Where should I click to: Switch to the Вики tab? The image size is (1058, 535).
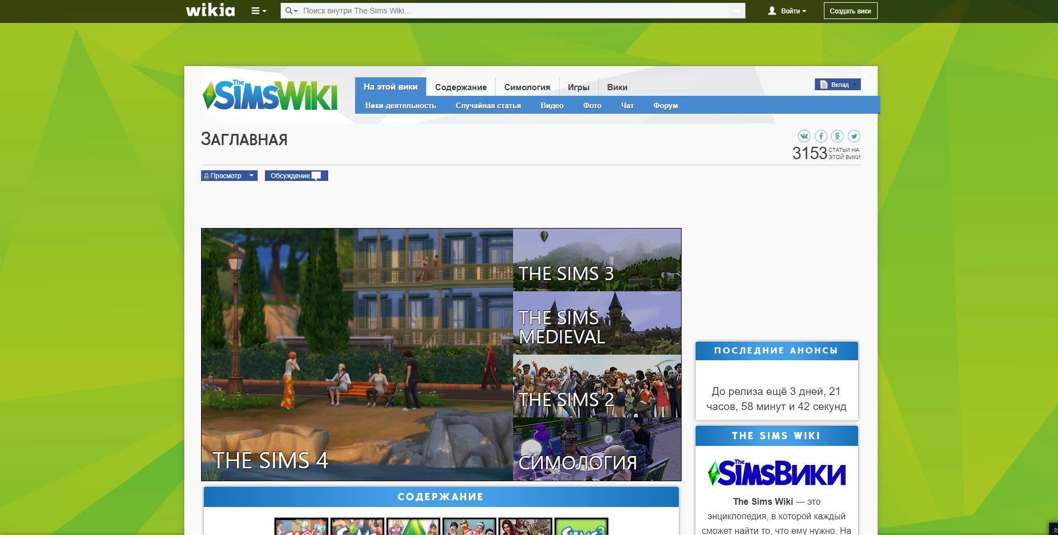617,87
